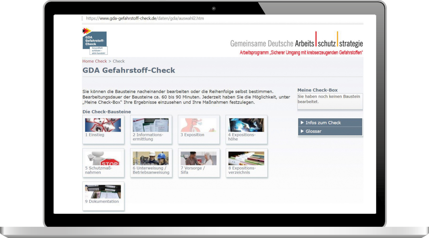Open the 6 Unterweisung workers photo
429x238 pixels.
[151, 158]
